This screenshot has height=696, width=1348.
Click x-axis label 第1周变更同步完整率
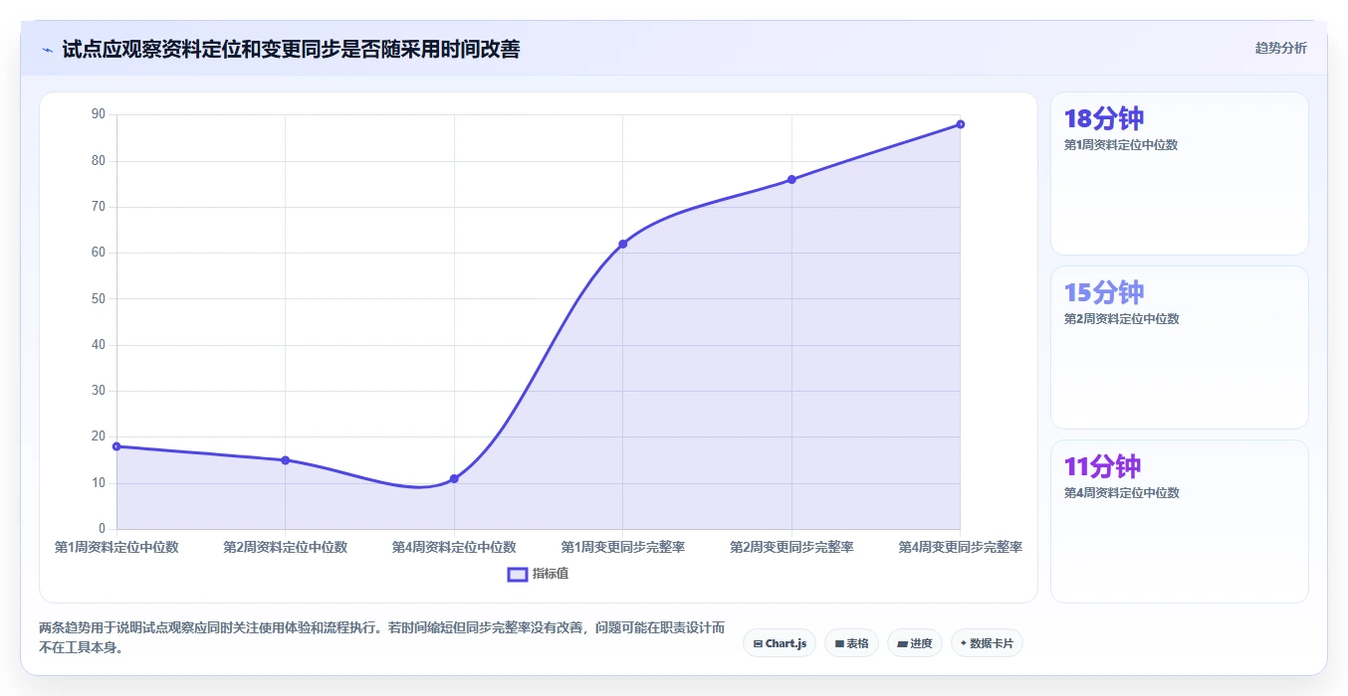(x=623, y=547)
